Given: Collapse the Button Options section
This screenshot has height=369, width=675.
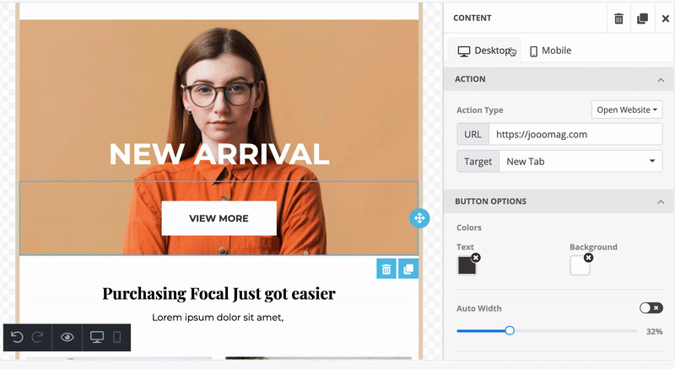Looking at the screenshot, I should (x=660, y=202).
